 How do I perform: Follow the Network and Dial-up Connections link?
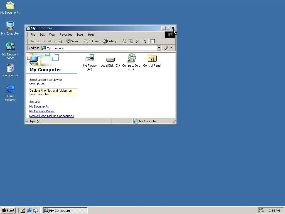(51, 116)
